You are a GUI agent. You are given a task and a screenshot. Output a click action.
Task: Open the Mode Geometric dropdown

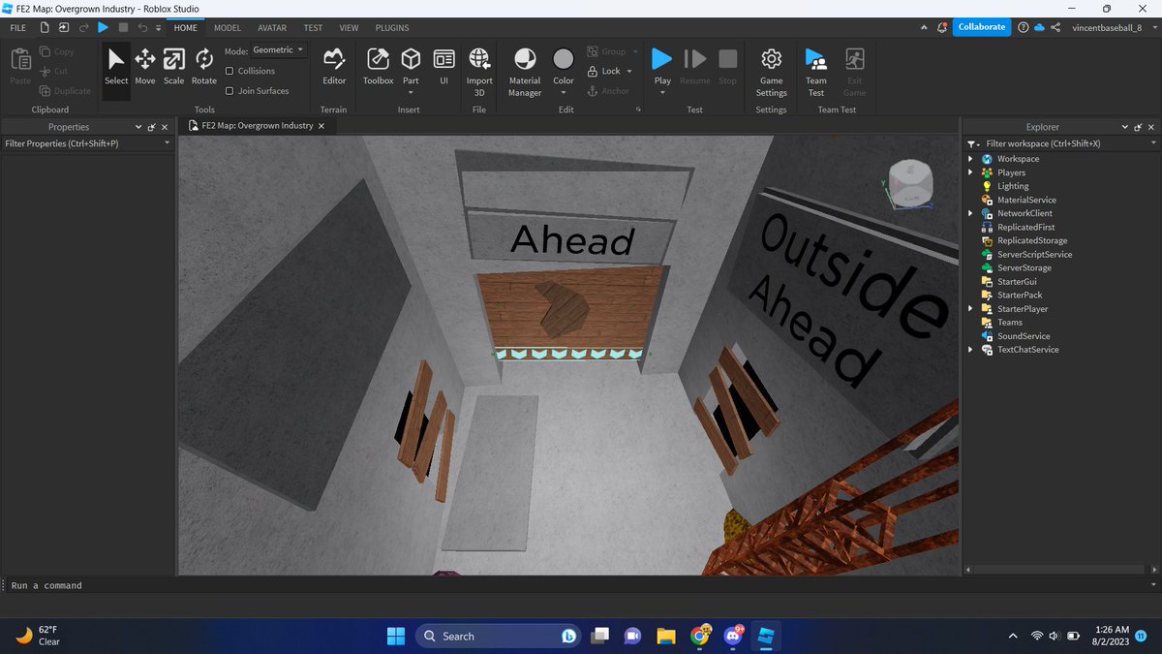click(278, 50)
